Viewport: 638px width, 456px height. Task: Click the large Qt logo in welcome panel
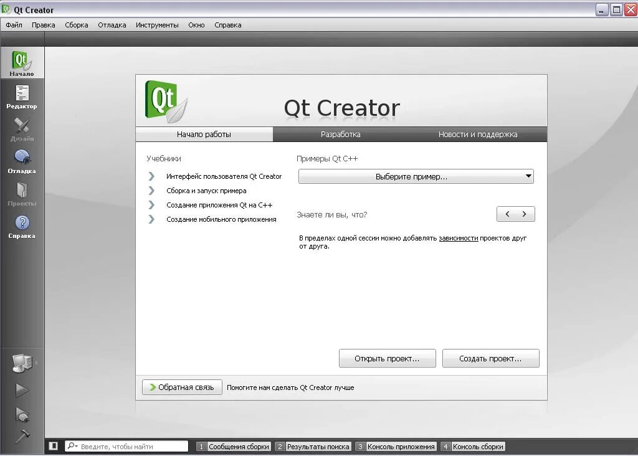(166, 102)
